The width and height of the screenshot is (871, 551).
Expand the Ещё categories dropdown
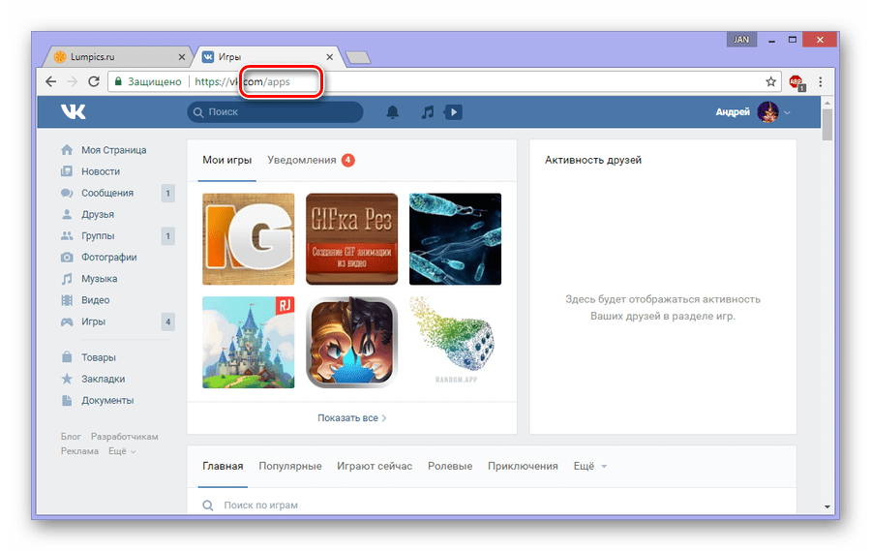(590, 466)
